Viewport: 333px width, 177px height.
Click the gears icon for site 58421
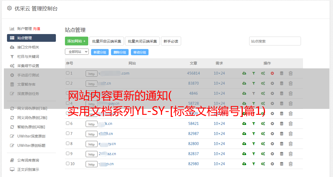[263, 124]
